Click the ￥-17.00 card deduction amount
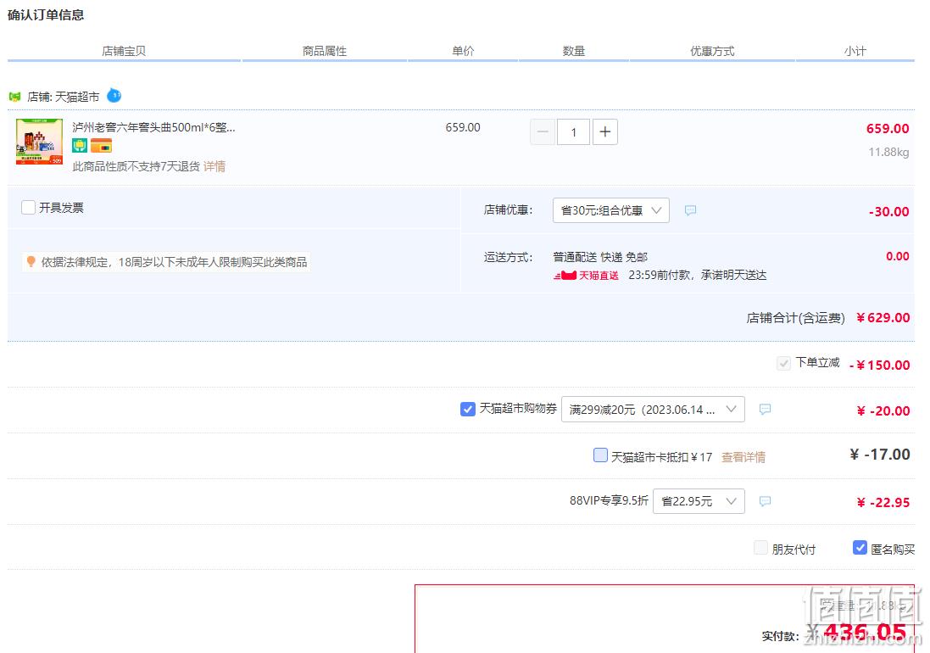This screenshot has height=653, width=930. point(880,455)
